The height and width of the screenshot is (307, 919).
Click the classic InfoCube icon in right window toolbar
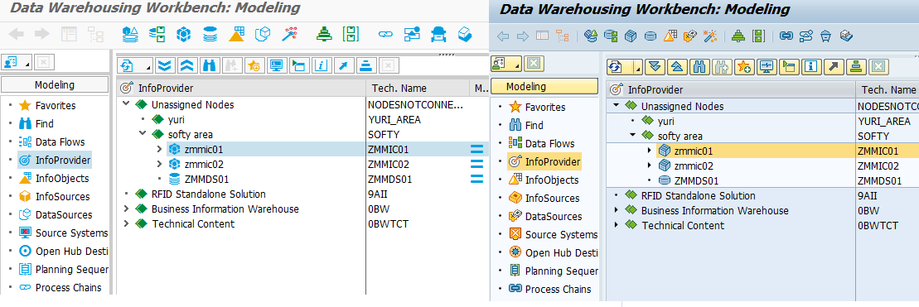[x=630, y=36]
